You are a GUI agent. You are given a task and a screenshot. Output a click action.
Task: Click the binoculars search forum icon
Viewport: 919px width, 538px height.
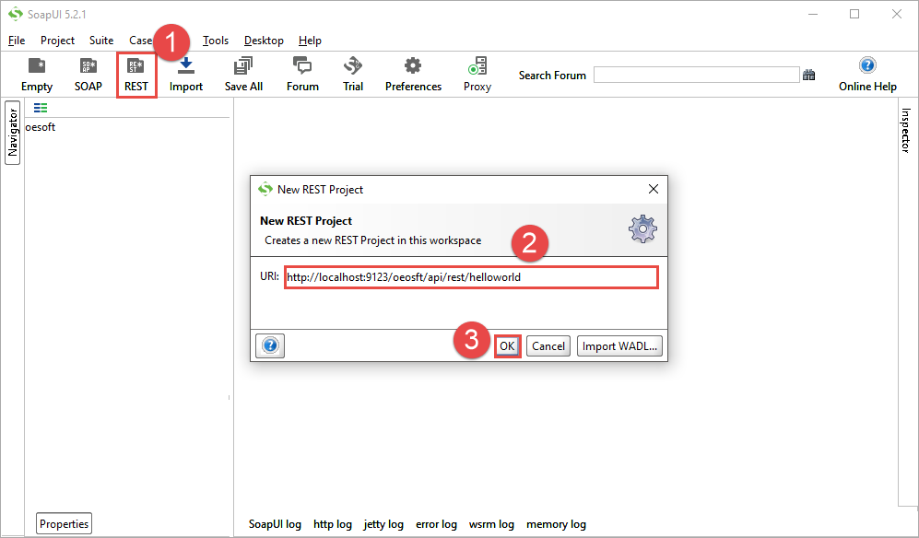pyautogui.click(x=808, y=75)
